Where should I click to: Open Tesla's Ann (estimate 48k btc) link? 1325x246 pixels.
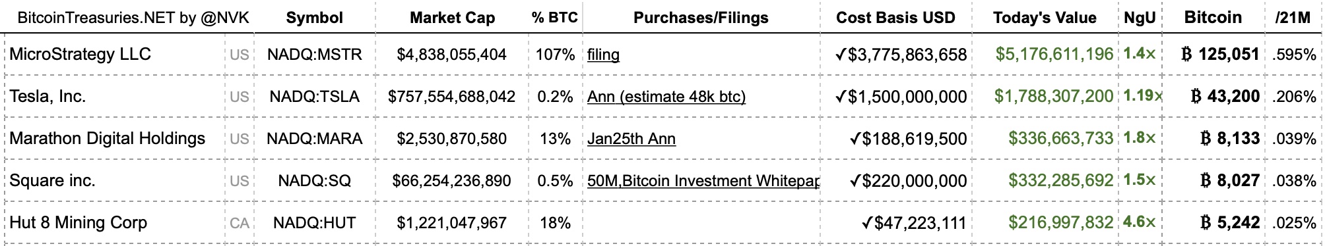(666, 97)
